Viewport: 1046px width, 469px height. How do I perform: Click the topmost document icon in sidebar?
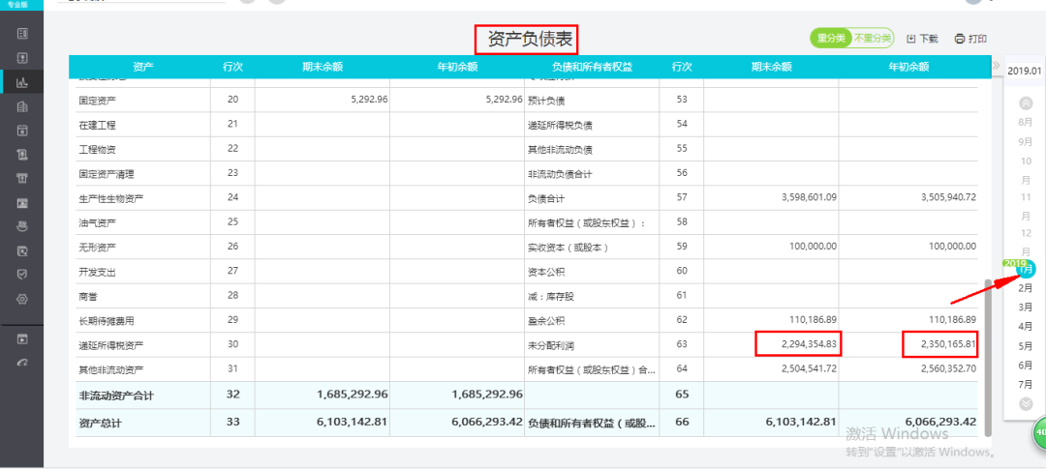pyautogui.click(x=21, y=34)
